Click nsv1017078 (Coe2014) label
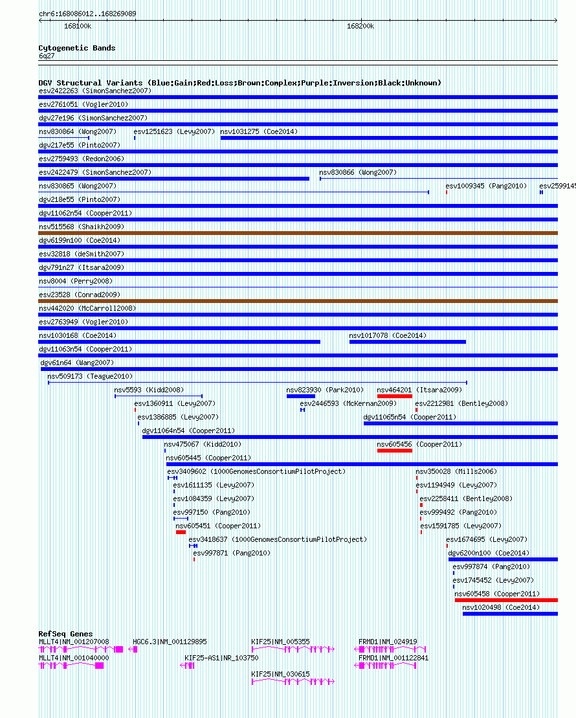Screen dimensions: 576x718 pyautogui.click(x=388, y=335)
